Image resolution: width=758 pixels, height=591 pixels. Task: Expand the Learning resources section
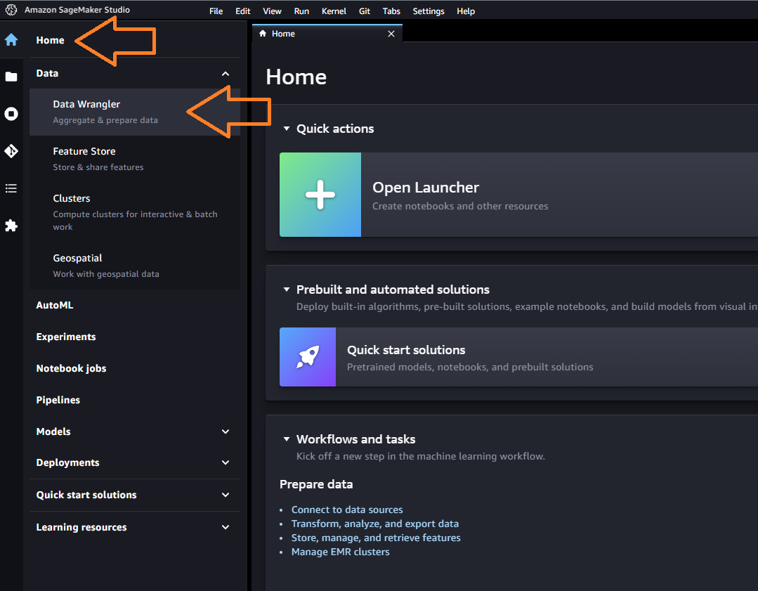click(226, 527)
